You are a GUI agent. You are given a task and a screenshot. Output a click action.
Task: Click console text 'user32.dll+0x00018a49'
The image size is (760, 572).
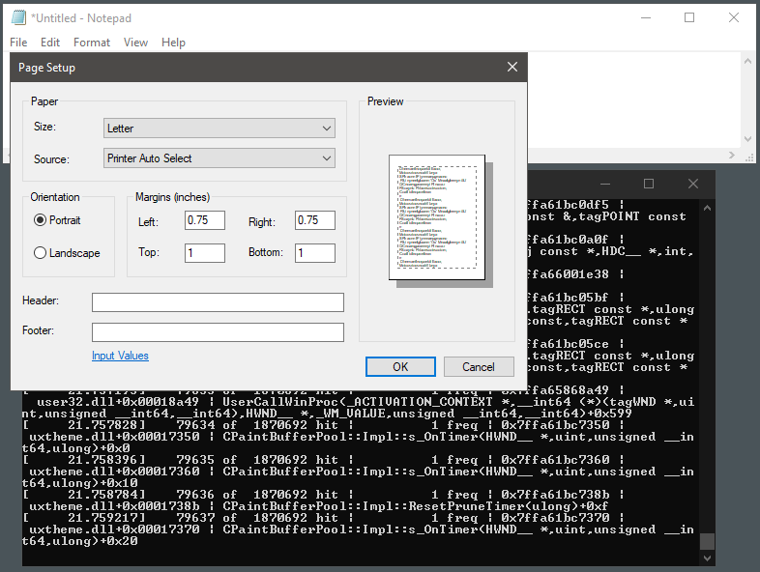point(118,402)
